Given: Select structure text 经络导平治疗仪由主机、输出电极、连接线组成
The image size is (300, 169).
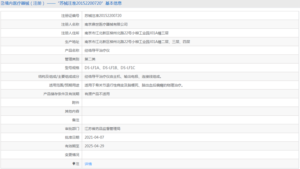Looking at the screenshot, I should [123, 77].
